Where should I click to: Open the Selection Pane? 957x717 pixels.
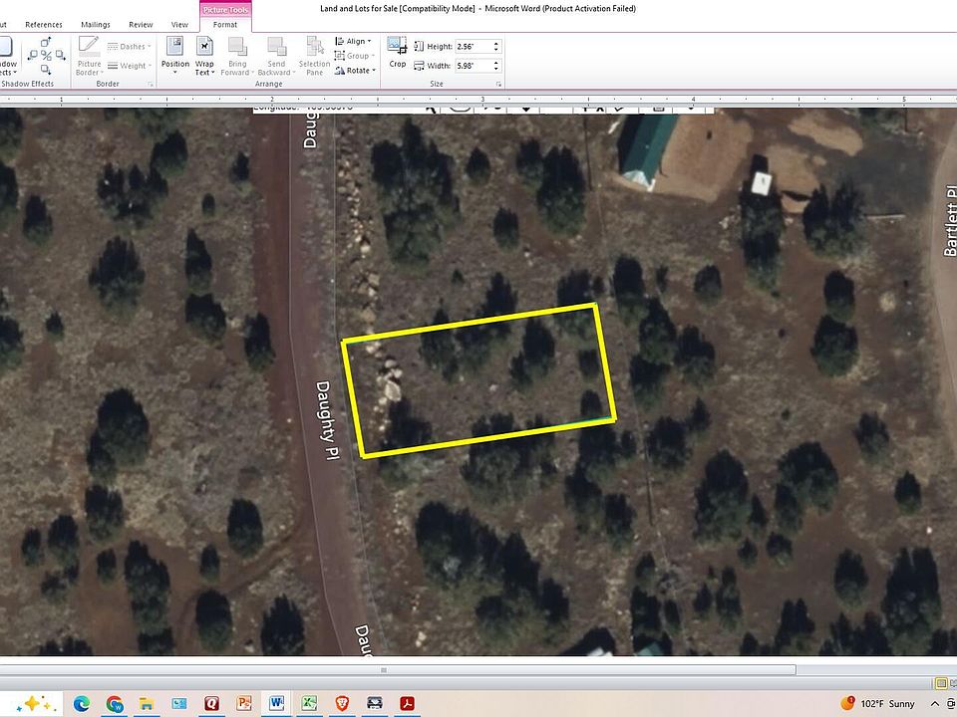pyautogui.click(x=314, y=56)
